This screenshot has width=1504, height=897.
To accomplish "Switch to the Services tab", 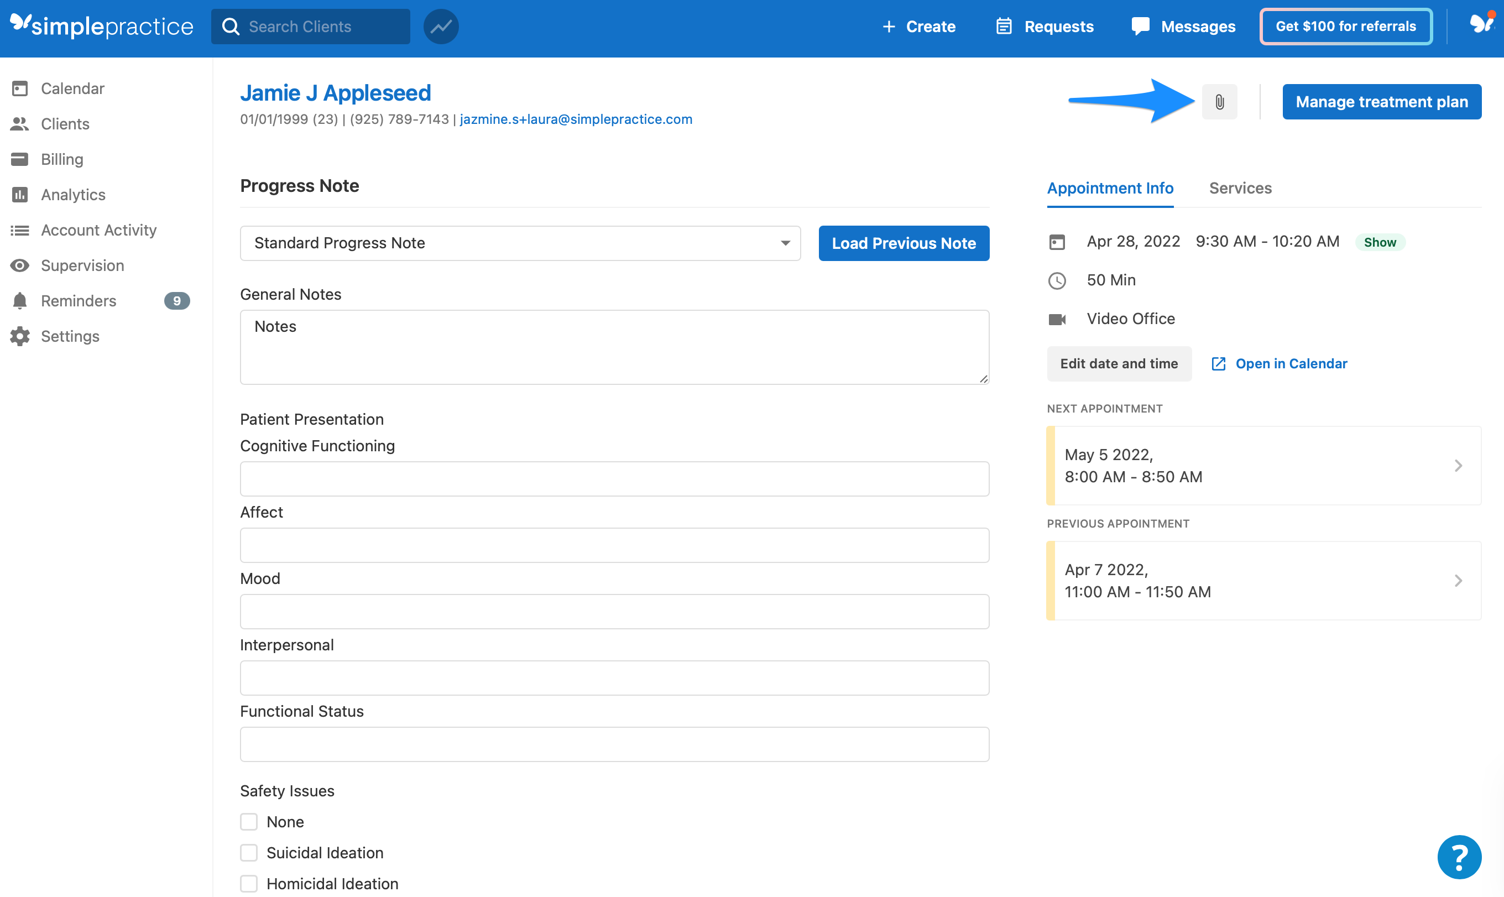I will click(1240, 188).
